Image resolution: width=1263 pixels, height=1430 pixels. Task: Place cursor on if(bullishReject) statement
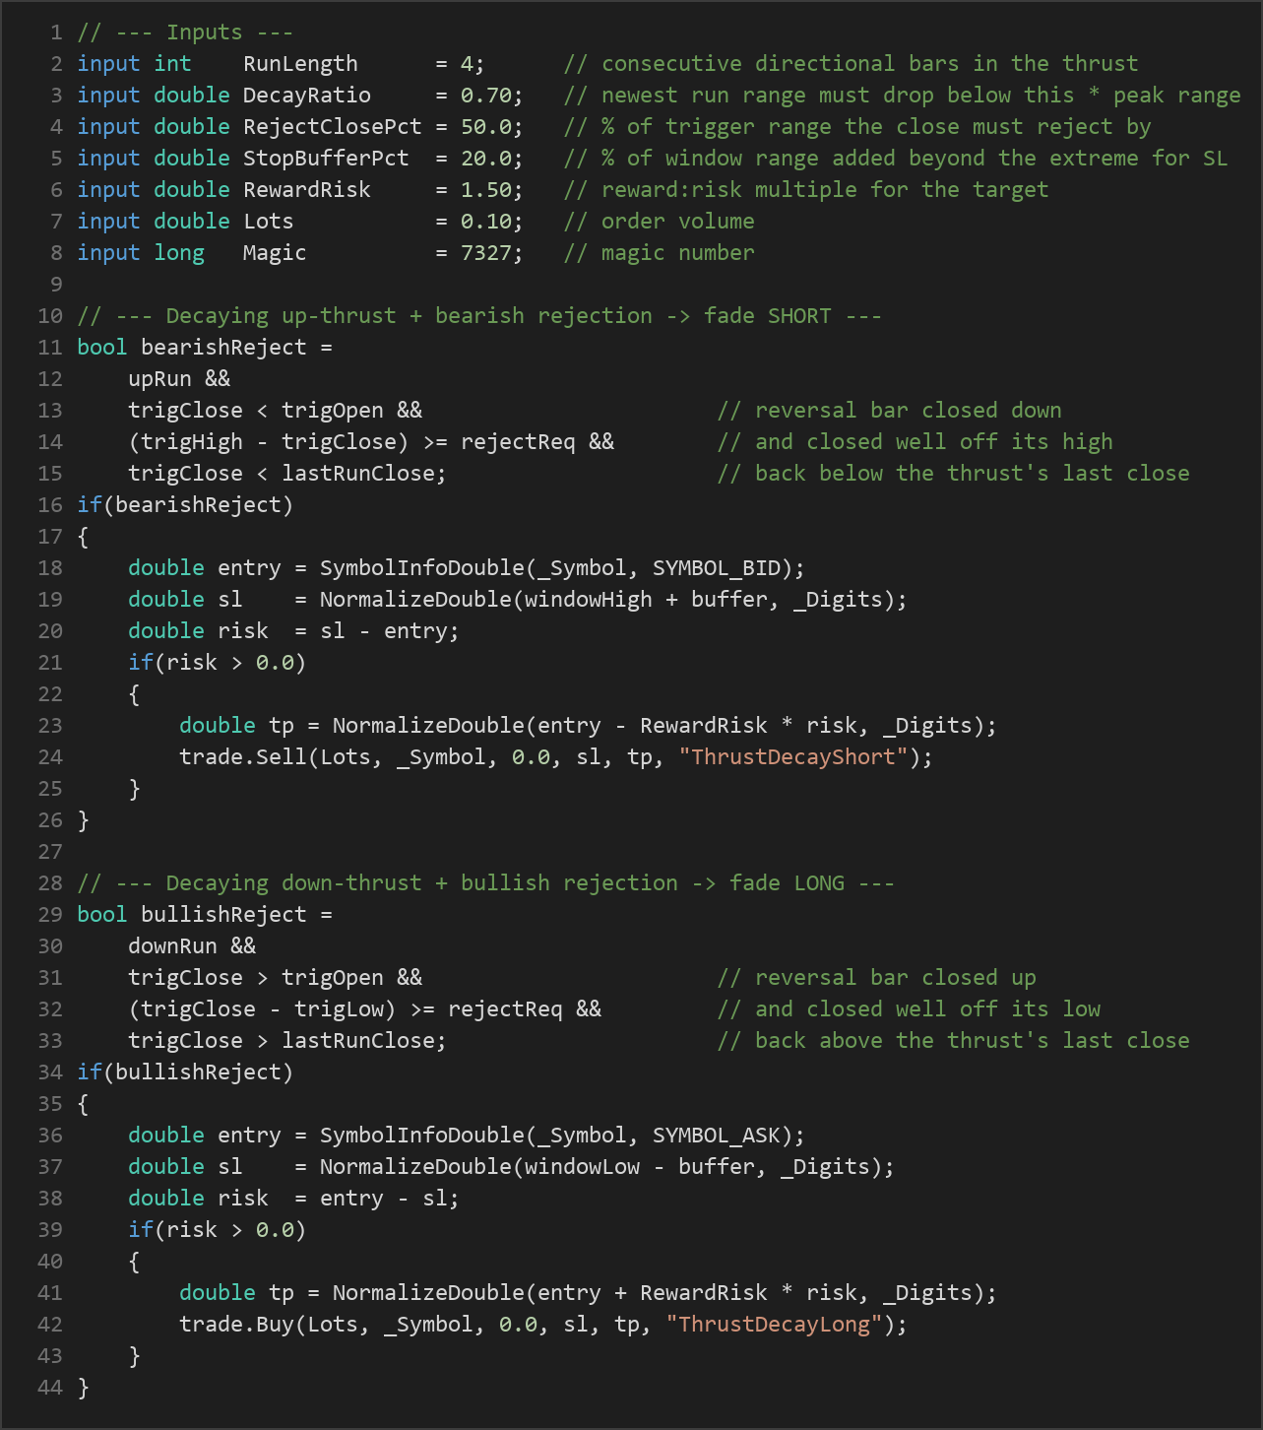coord(185,1072)
